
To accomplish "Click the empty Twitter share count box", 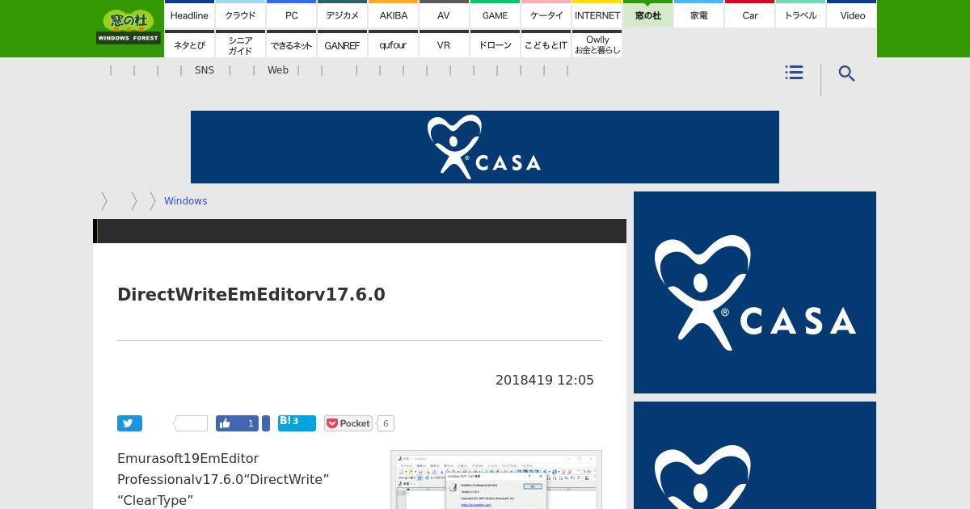I will coord(192,423).
